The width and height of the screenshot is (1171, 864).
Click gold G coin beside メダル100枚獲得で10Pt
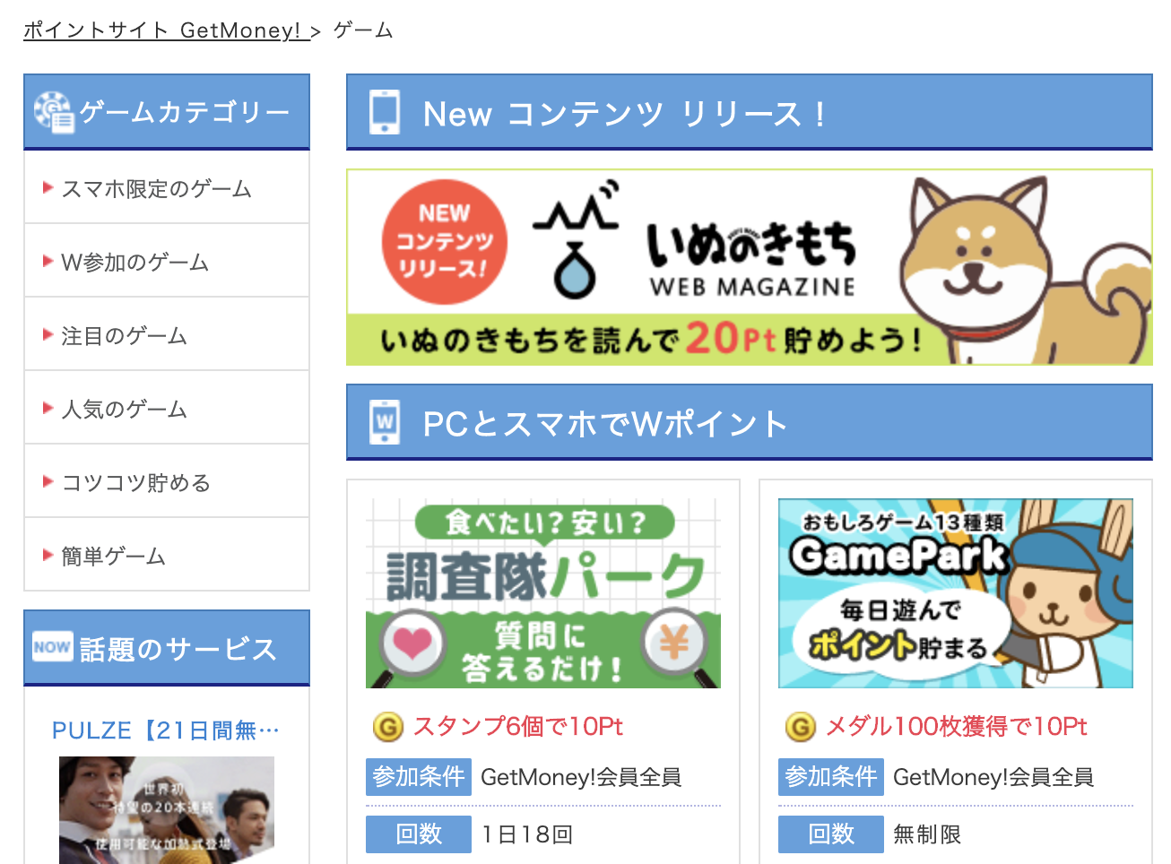coord(801,727)
